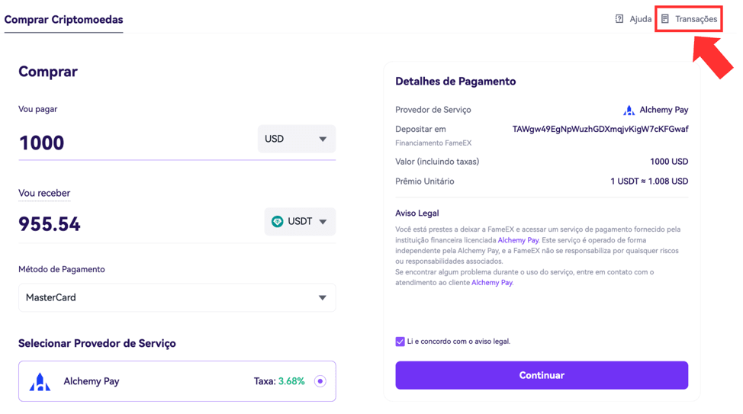Select the Alchemy Pay radio button
The width and height of the screenshot is (743, 414).
click(320, 381)
